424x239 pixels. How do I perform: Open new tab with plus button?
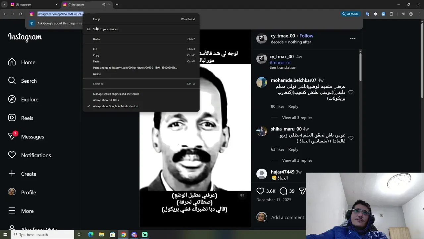pos(117,5)
